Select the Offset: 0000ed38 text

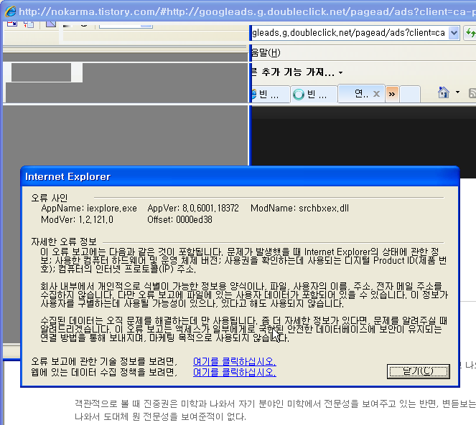click(179, 219)
